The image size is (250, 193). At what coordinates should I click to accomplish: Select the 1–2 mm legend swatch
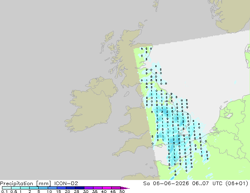tap(25, 188)
